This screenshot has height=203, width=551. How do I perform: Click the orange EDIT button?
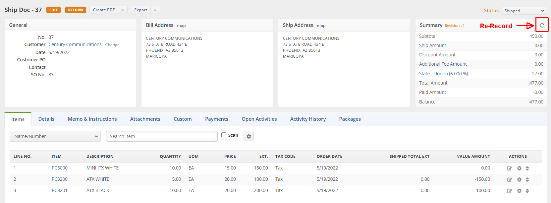coord(53,10)
